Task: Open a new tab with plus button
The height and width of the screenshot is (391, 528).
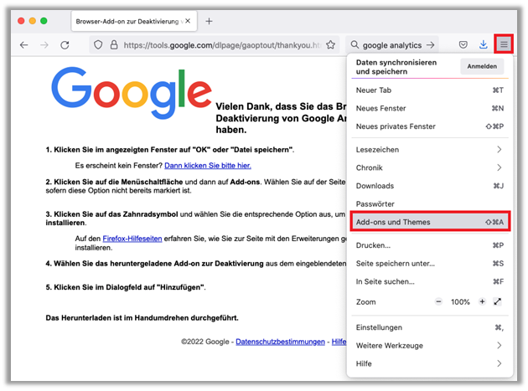Action: [x=210, y=21]
